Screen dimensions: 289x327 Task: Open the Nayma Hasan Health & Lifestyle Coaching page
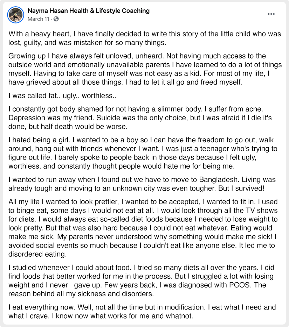coord(89,10)
